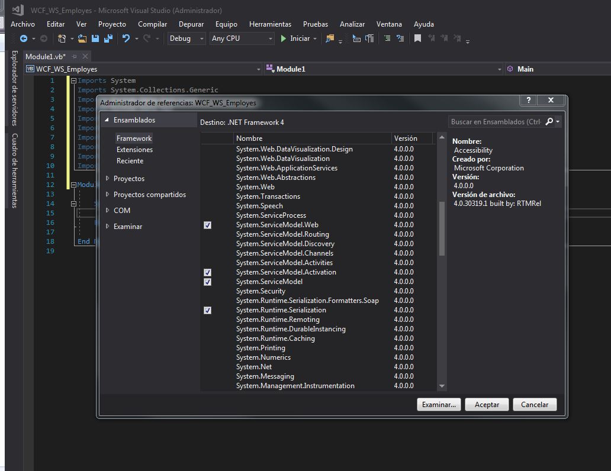Image resolution: width=611 pixels, height=471 pixels.
Task: Uncheck System.ServiceModel.Web reference
Action: tap(207, 225)
